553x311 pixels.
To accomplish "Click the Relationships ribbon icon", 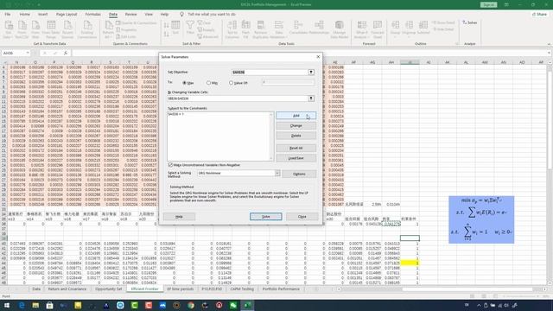I will pyautogui.click(x=319, y=28).
